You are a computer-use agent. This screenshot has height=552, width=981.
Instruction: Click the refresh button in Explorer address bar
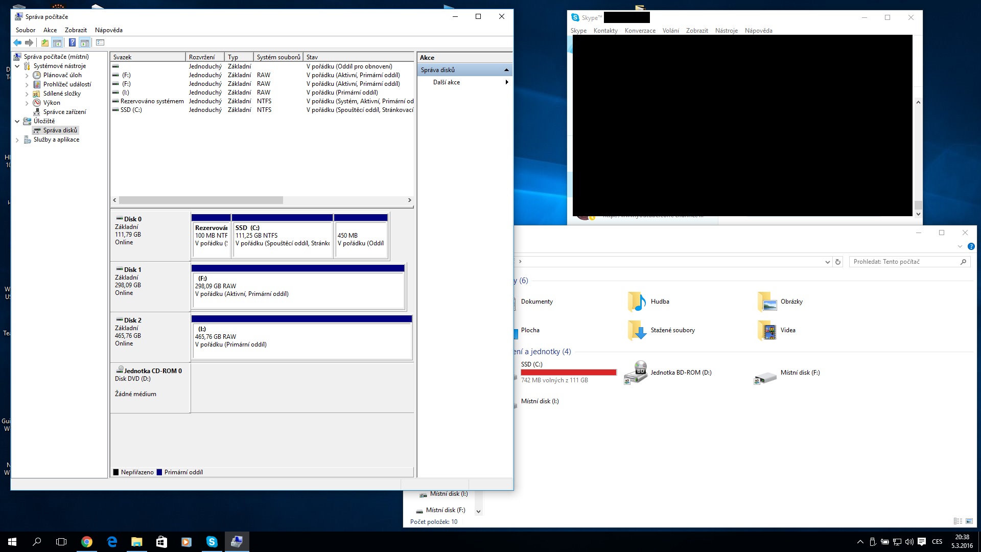point(838,262)
